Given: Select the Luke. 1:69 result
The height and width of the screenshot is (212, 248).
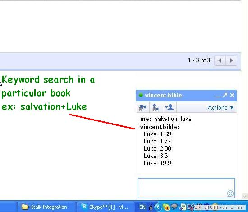Looking at the screenshot, I should coord(157,134).
